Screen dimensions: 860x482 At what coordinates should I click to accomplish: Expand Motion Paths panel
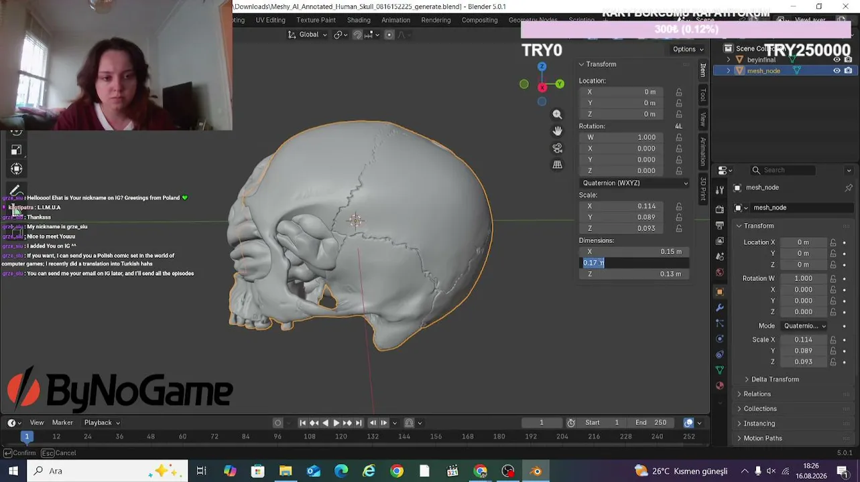pyautogui.click(x=762, y=438)
